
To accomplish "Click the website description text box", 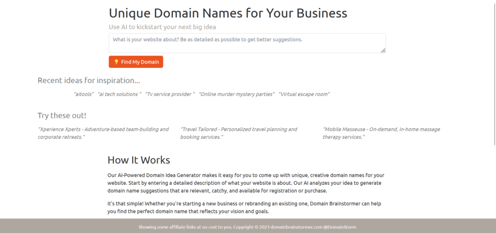I will click(247, 43).
